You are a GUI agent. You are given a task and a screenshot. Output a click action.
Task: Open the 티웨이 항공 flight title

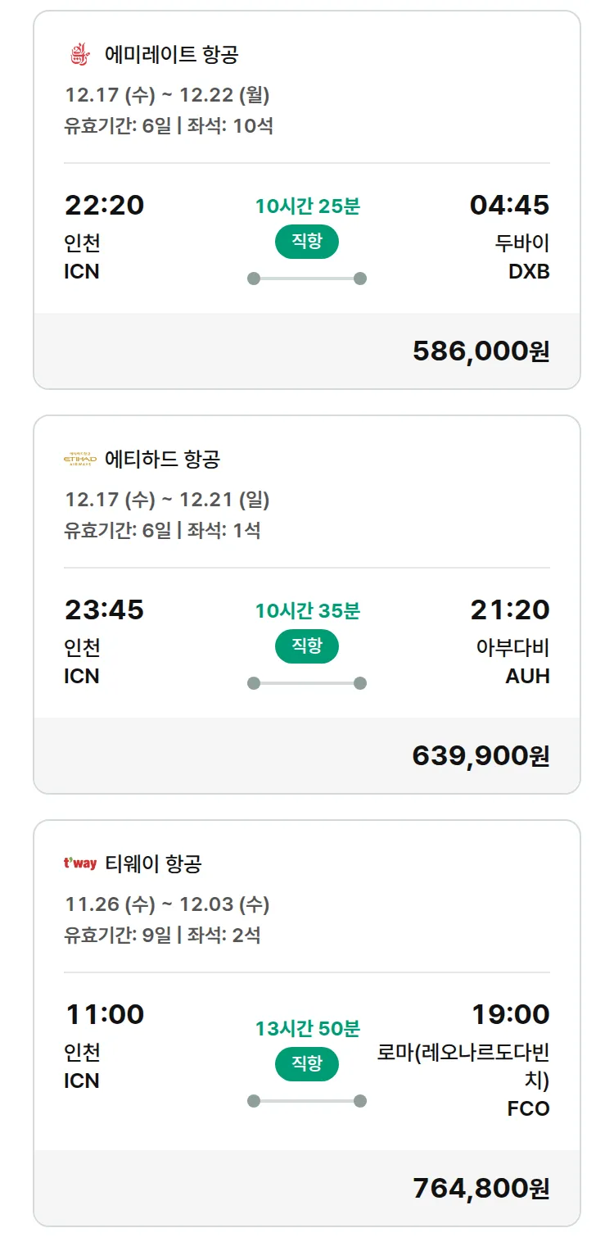coord(153,863)
